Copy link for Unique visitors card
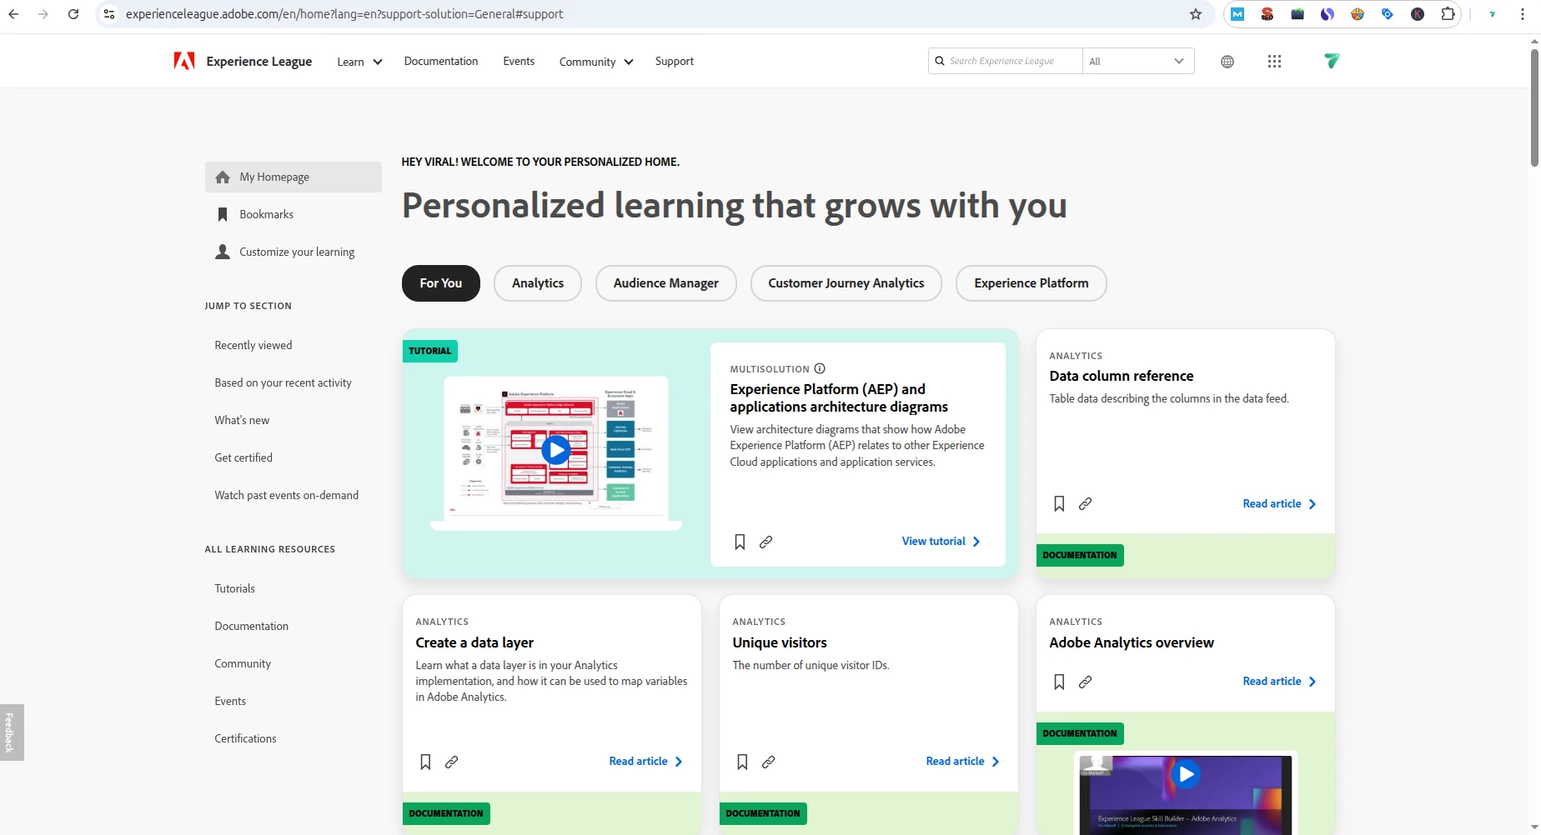The height and width of the screenshot is (835, 1541). coord(768,762)
